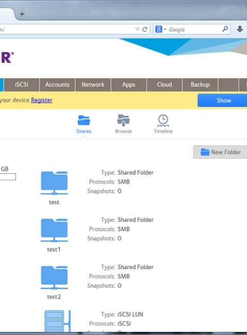The image size is (247, 335).
Task: Go to the Cloud tab
Action: [x=165, y=85]
